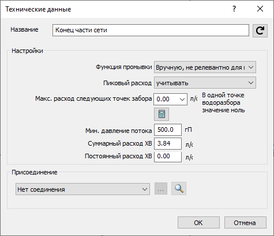Close the Технические данные dialog
Viewport: 274px width, 236px height.
click(260, 9)
